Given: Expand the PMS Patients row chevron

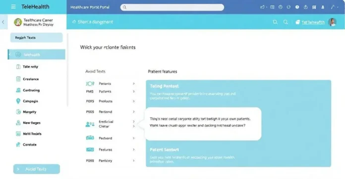Looking at the screenshot, I should [133, 91].
